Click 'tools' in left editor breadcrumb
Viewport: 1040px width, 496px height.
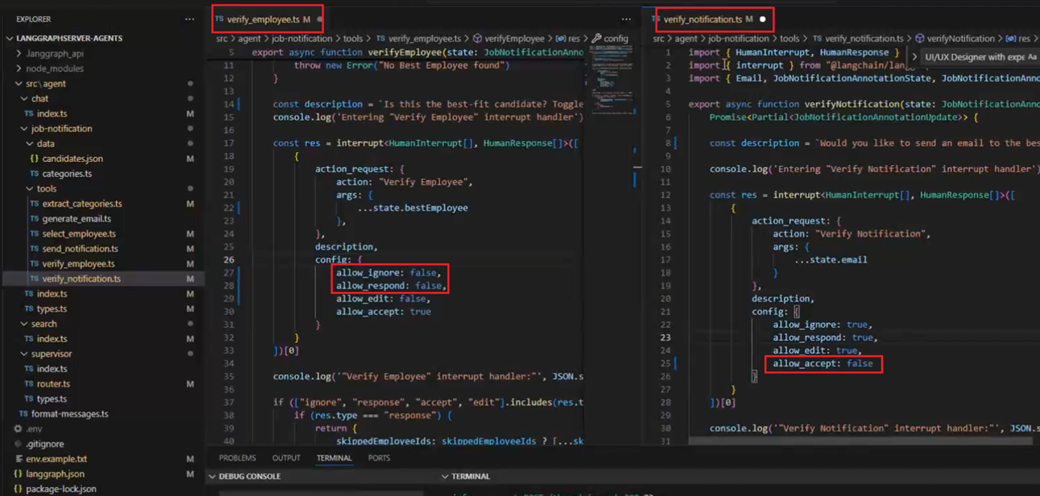click(353, 38)
